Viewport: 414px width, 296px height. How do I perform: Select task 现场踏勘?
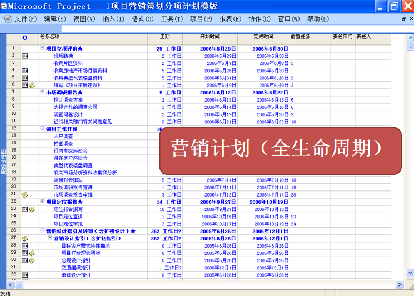coord(63,56)
